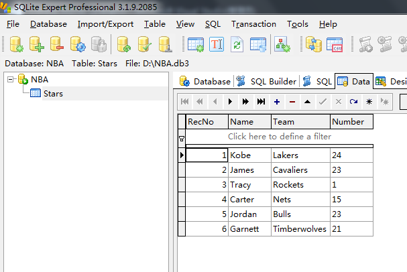Click the Remove Database icon with red minus
This screenshot has height=272, width=407.
click(57, 44)
